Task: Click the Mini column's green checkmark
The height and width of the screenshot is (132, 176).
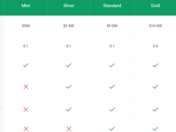Action: [26, 65]
